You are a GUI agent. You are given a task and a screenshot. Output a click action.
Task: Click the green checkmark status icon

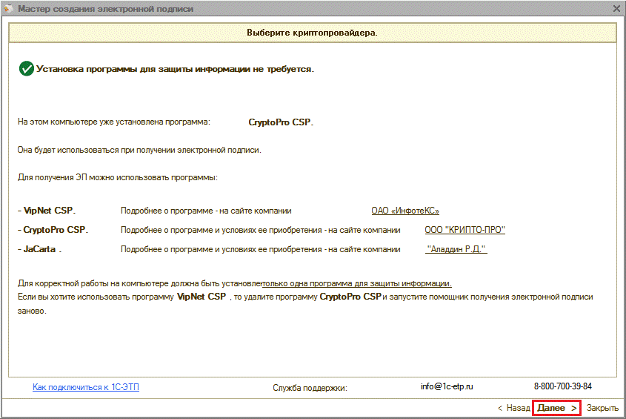point(27,69)
